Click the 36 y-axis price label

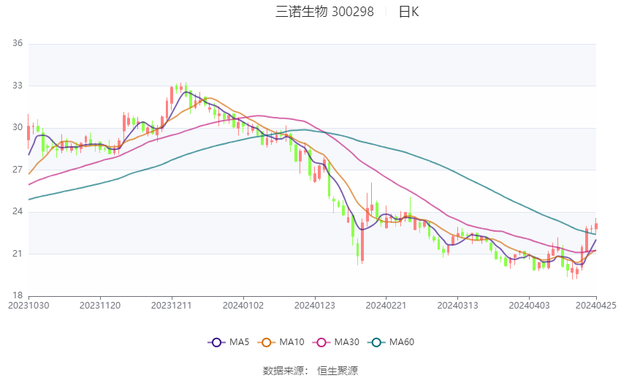(x=18, y=43)
